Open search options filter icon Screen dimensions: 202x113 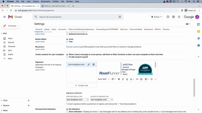[x=120, y=17]
